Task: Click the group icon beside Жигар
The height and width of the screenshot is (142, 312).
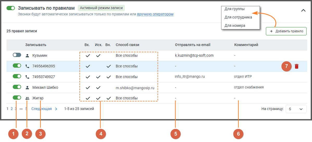Action: 27,98
